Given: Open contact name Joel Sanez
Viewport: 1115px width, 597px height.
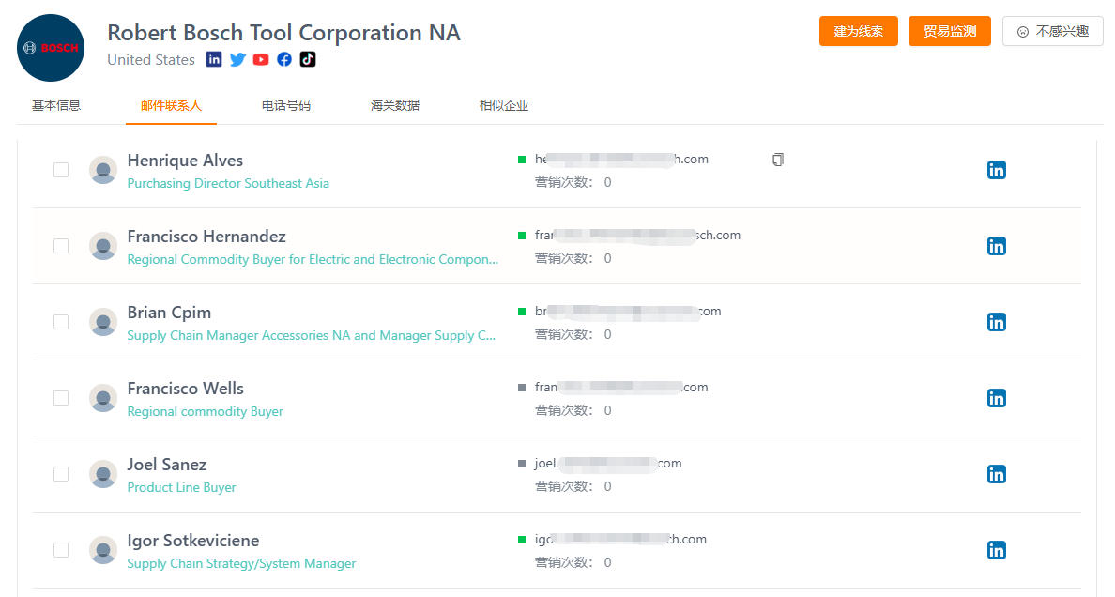Looking at the screenshot, I should coord(167,465).
